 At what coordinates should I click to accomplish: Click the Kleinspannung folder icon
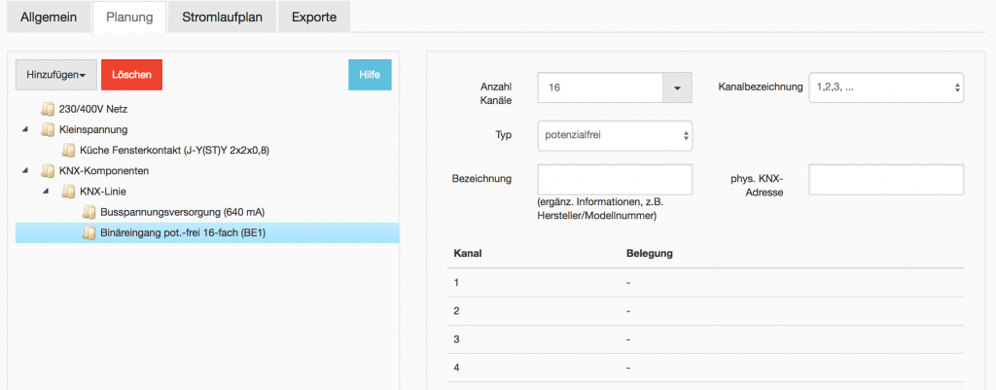[x=47, y=129]
